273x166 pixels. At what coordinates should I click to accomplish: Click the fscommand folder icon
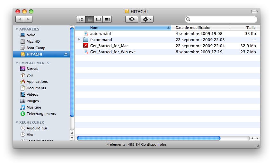[86, 40]
